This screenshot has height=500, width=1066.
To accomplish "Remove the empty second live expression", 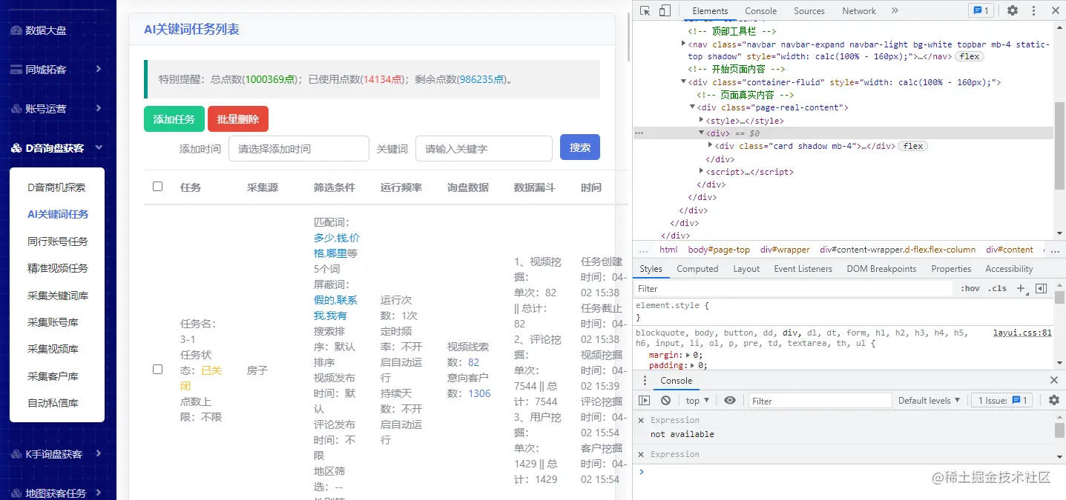I will (x=641, y=454).
